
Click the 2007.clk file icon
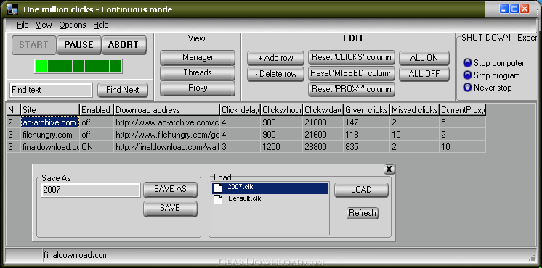point(218,188)
